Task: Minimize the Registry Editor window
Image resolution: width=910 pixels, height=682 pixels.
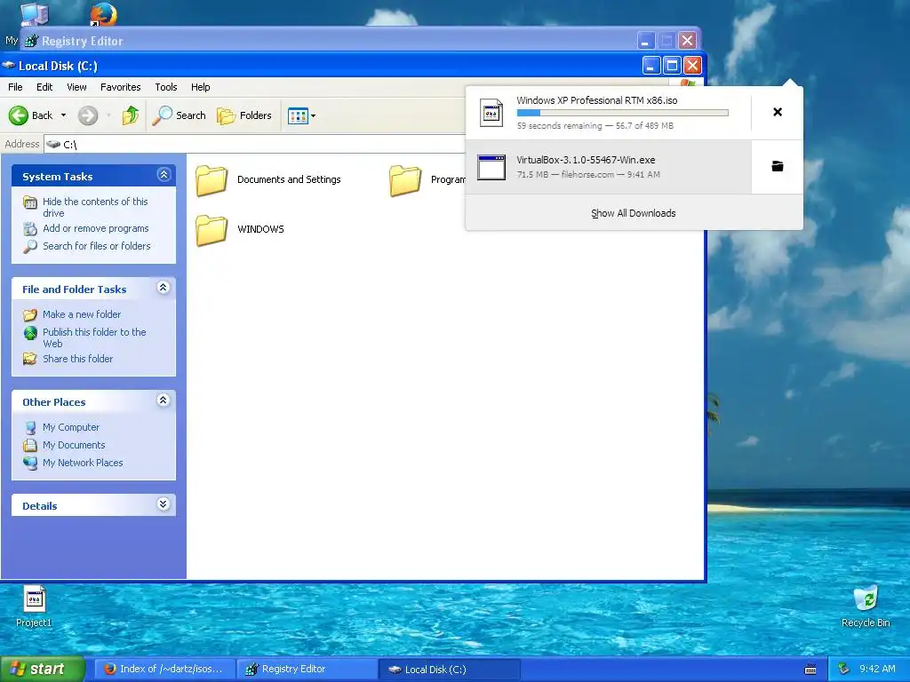Action: [x=646, y=41]
